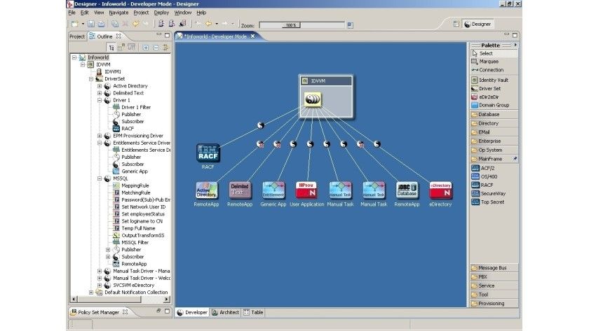This screenshot has width=589, height=331.
Task: Expand the MSSQL Publisher node
Action: click(108, 250)
